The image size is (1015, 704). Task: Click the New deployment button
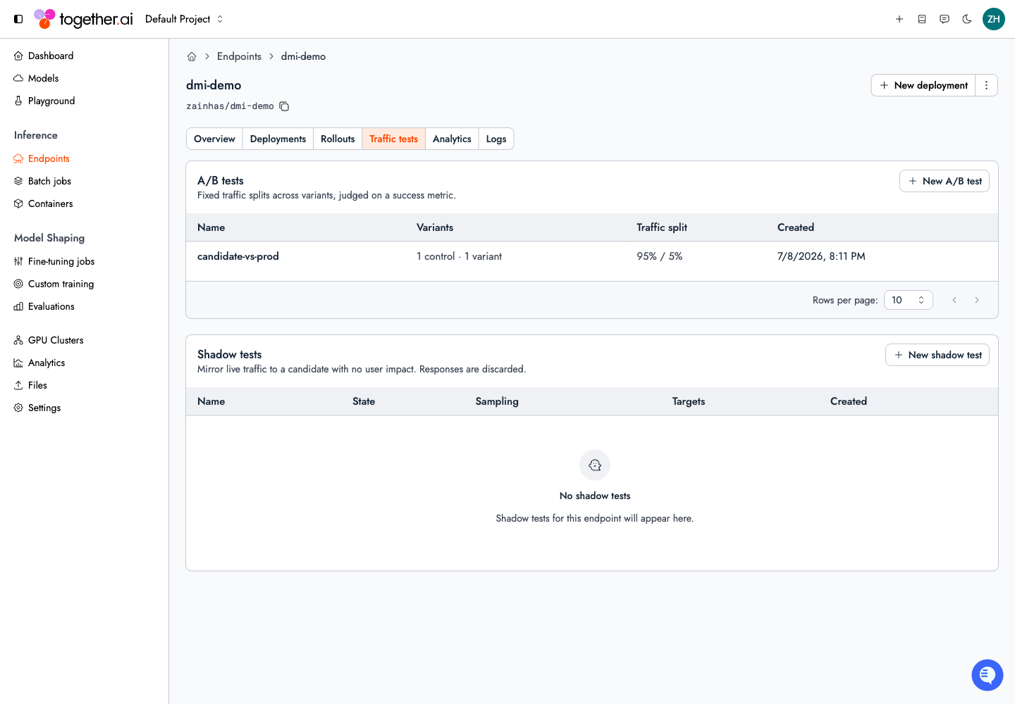click(924, 85)
